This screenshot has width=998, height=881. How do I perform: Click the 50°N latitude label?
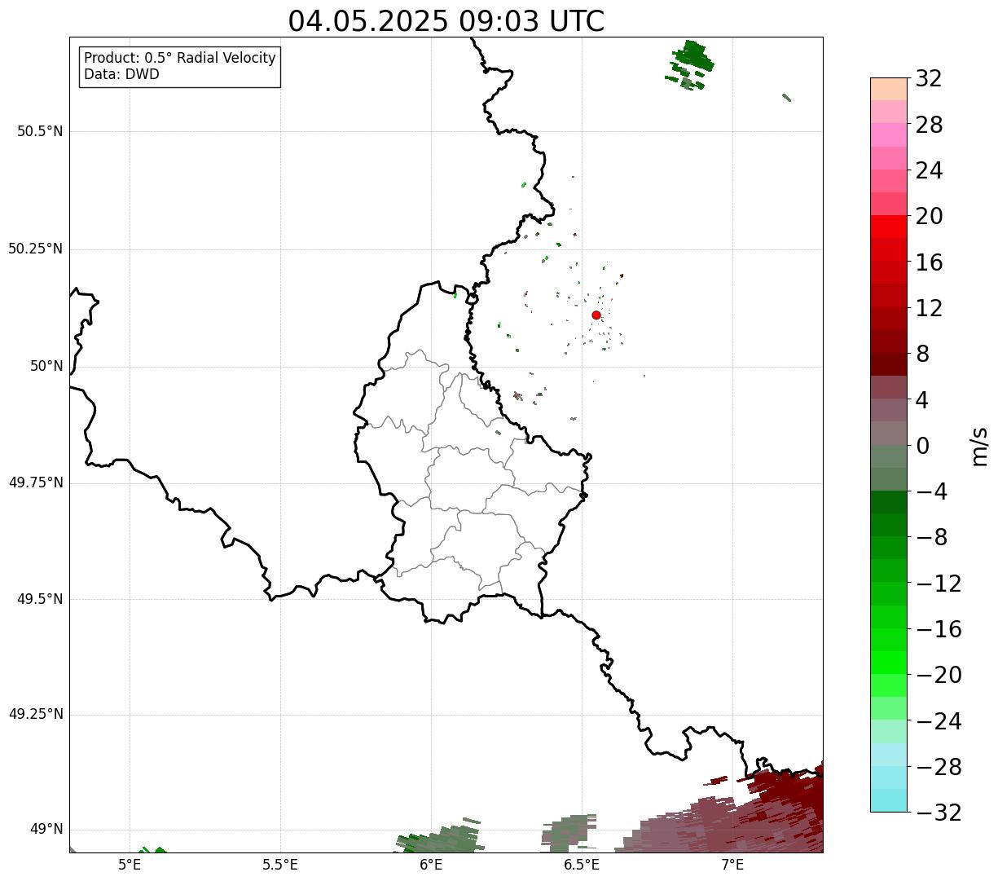[x=46, y=366]
